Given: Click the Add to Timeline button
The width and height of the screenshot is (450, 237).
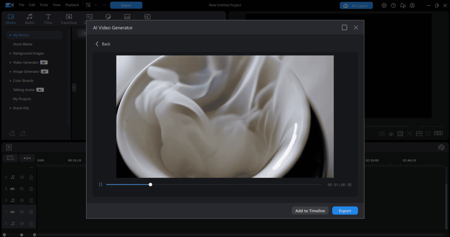Looking at the screenshot, I should click(310, 211).
